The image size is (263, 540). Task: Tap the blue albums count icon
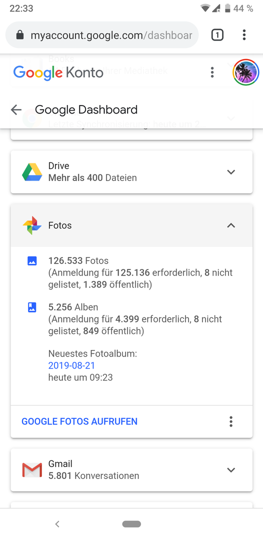(32, 307)
